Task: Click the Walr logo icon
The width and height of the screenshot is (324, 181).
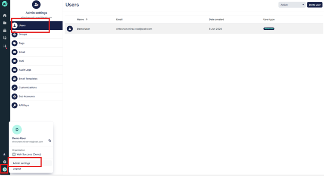Action: tap(5, 4)
